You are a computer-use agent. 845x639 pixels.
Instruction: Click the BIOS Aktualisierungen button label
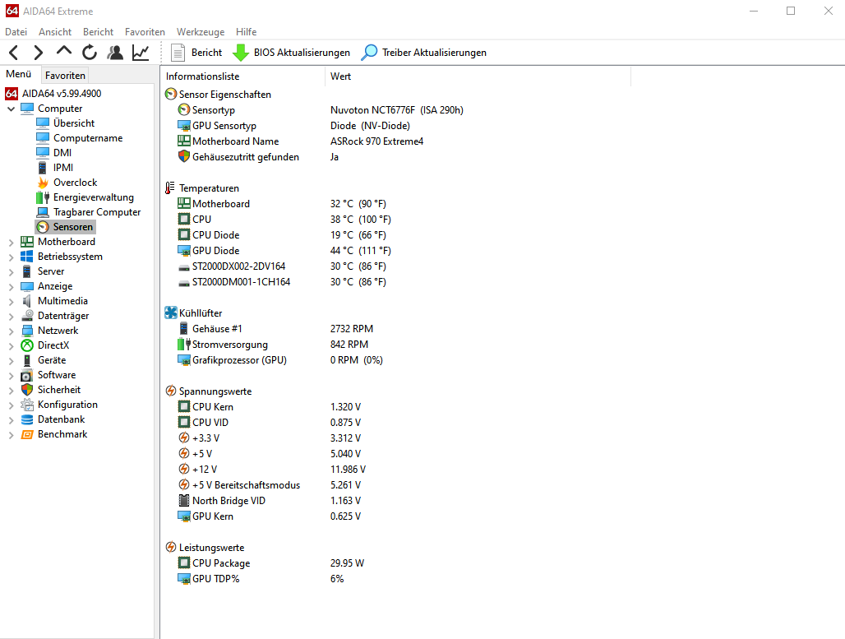click(x=302, y=53)
